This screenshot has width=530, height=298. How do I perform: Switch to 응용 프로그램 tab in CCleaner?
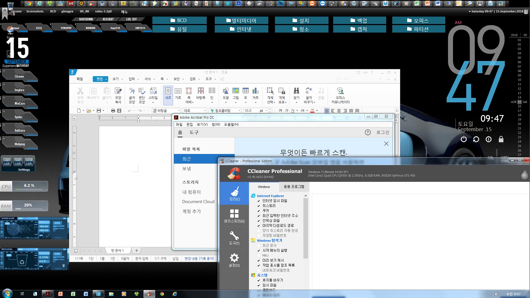[x=294, y=187]
